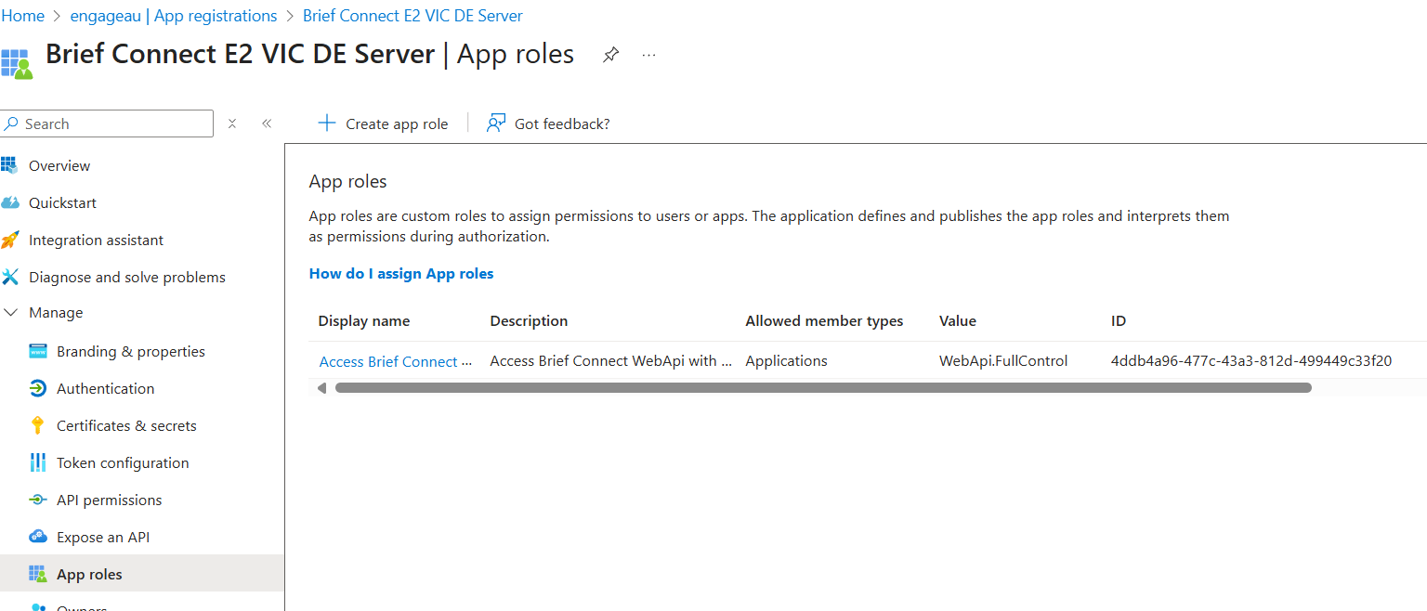The image size is (1427, 611).
Task: Click the ID column header
Action: click(1119, 321)
